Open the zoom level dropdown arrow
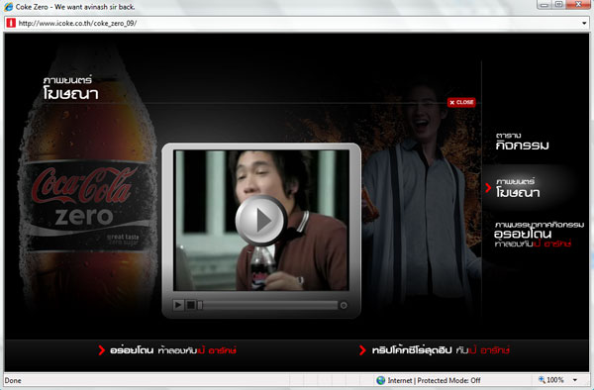This screenshot has width=594, height=390. (x=575, y=380)
